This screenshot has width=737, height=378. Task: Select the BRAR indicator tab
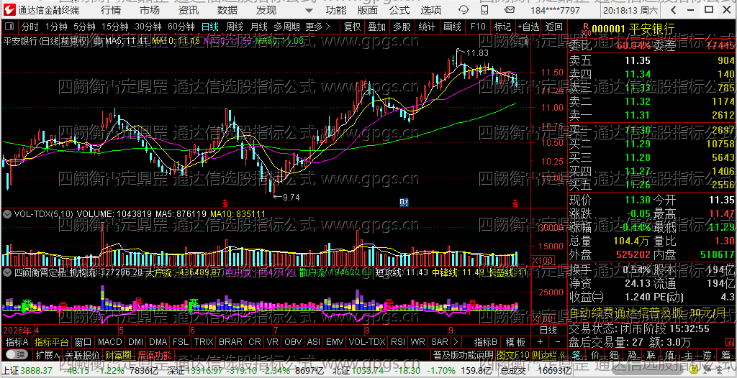[x=231, y=341]
